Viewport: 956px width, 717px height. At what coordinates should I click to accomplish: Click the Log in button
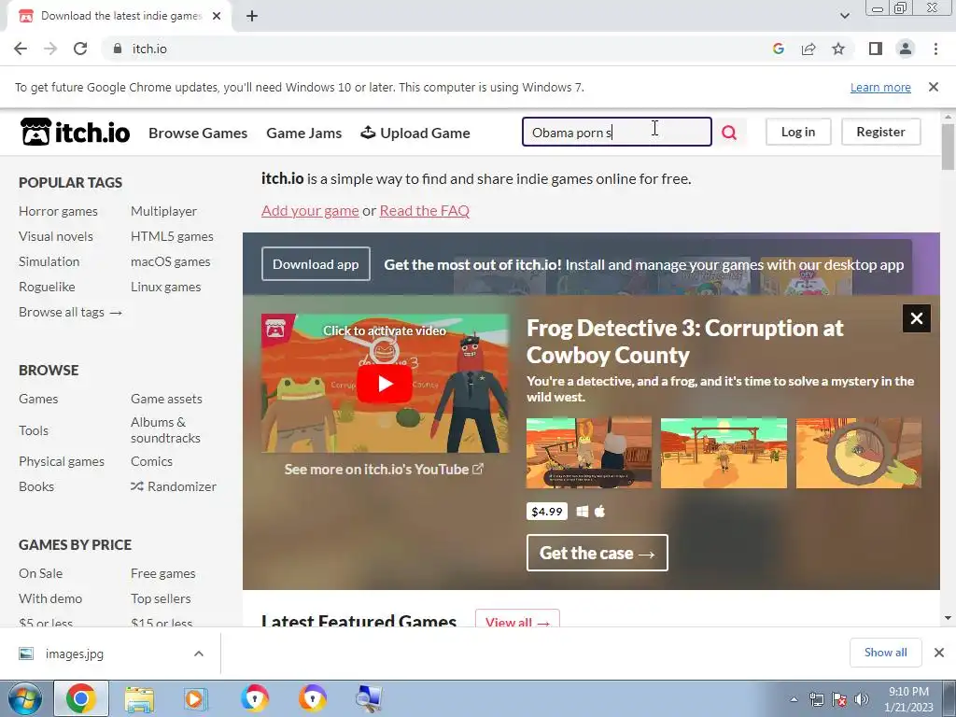click(x=798, y=132)
